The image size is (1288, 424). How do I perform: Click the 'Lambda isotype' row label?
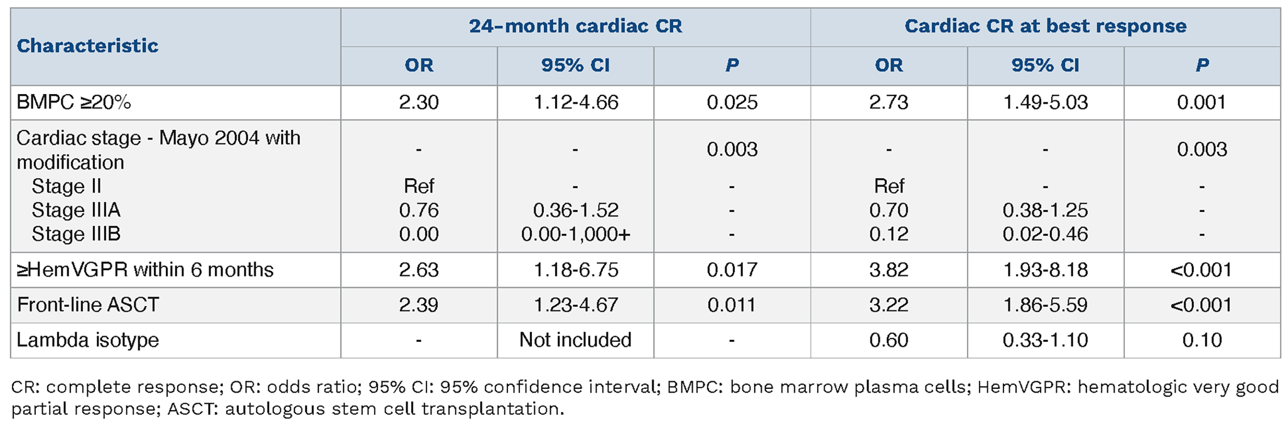point(87,340)
